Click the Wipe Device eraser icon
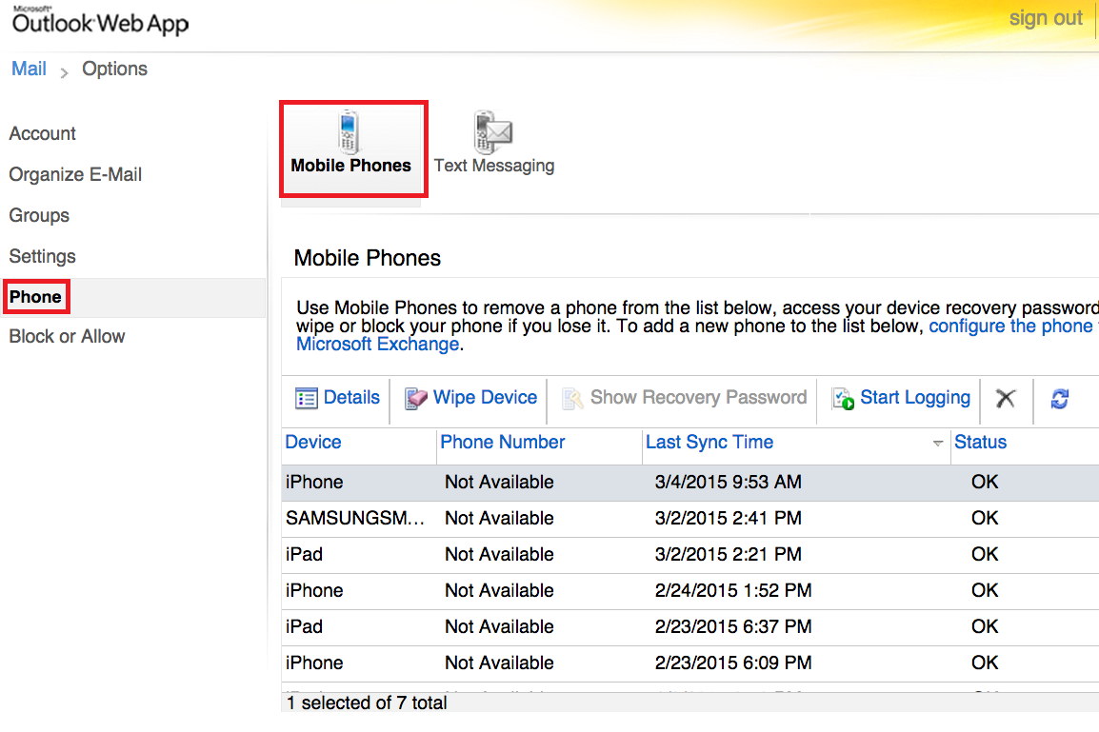Viewport: 1099px width, 732px height. [415, 398]
